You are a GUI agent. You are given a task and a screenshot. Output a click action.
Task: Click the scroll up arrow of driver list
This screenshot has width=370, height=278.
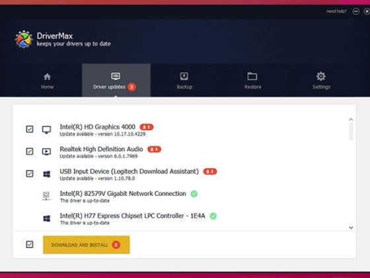click(351, 120)
